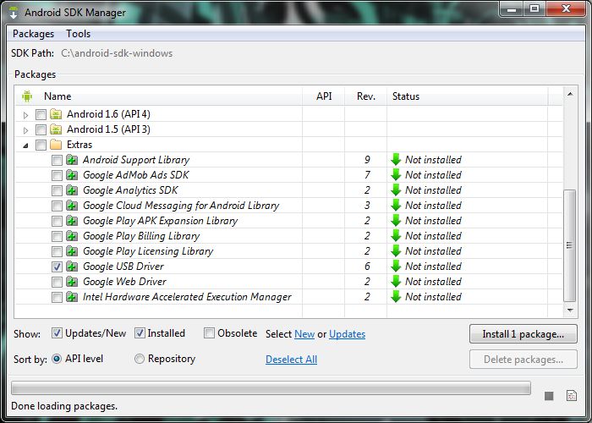Open the SDK Manager log window icon
The height and width of the screenshot is (423, 592).
[572, 395]
